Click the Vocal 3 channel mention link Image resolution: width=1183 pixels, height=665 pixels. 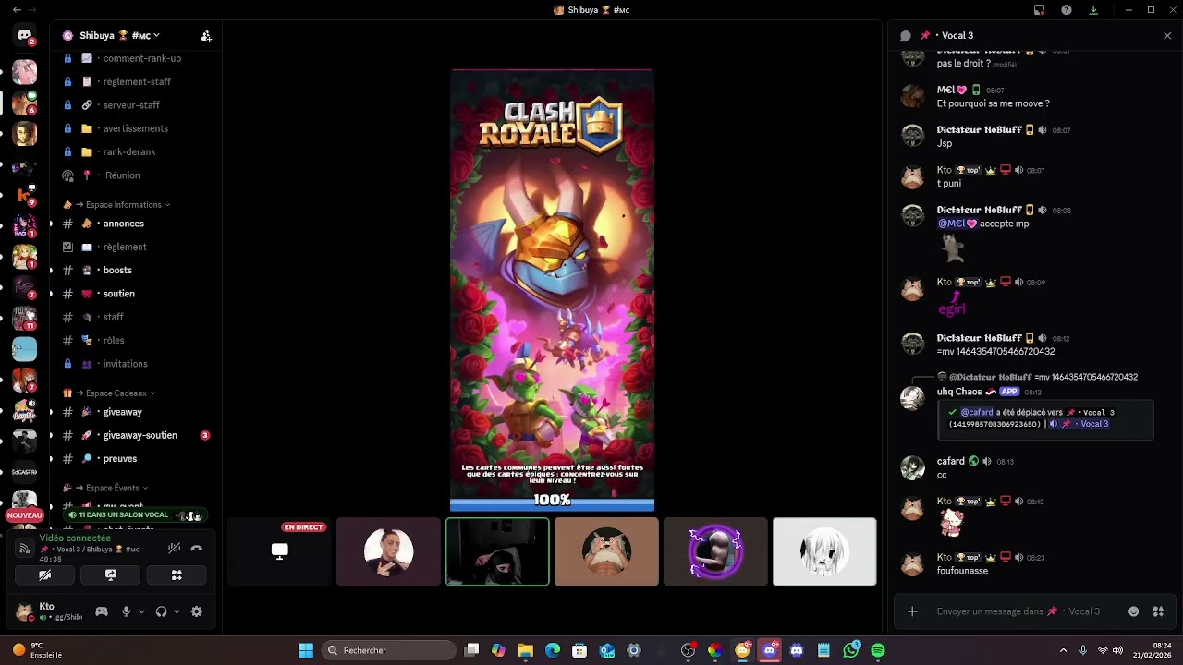click(x=1079, y=424)
